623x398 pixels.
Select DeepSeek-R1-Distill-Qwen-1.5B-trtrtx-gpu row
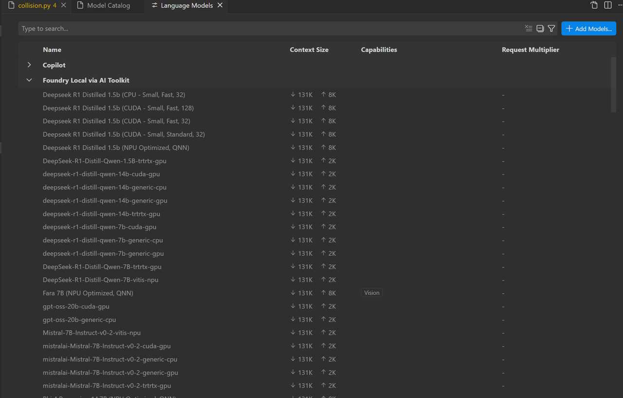click(314, 161)
